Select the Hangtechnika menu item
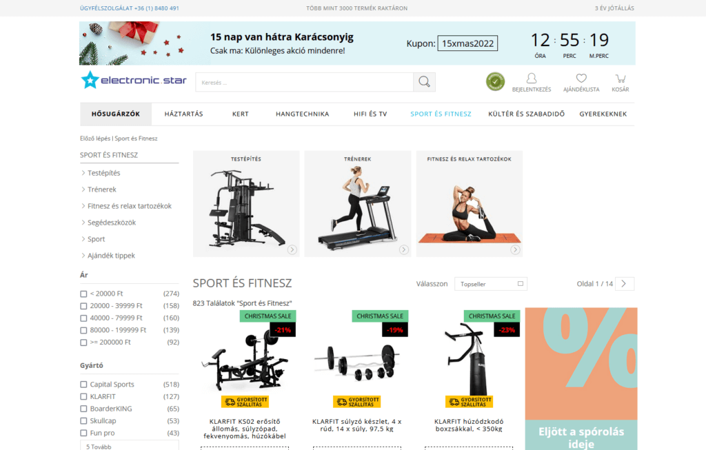 [302, 114]
